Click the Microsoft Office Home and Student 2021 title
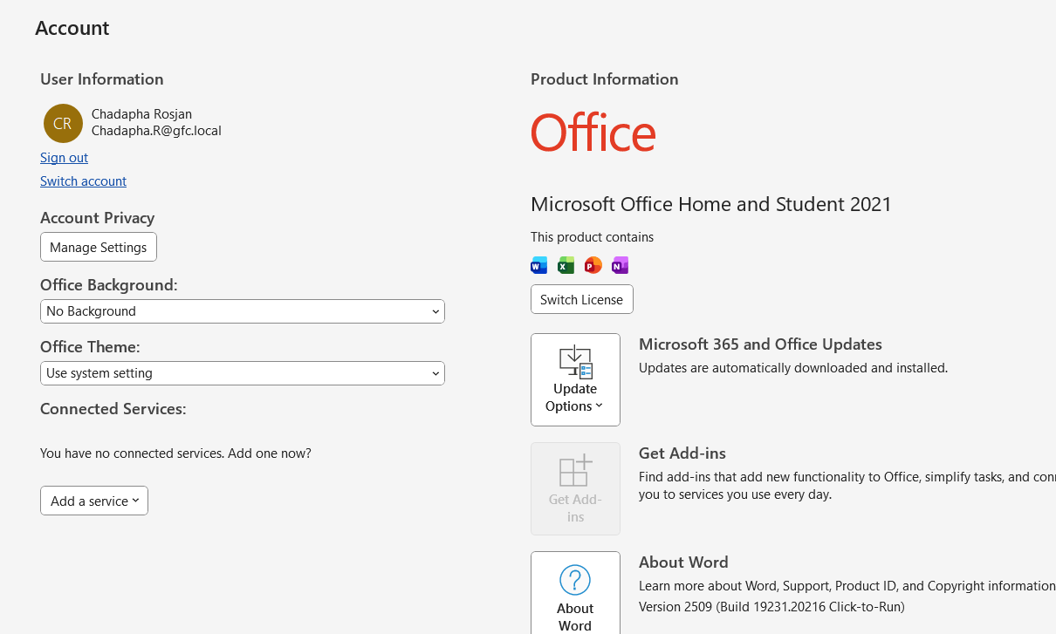Screen dimensions: 1056x634 point(710,204)
